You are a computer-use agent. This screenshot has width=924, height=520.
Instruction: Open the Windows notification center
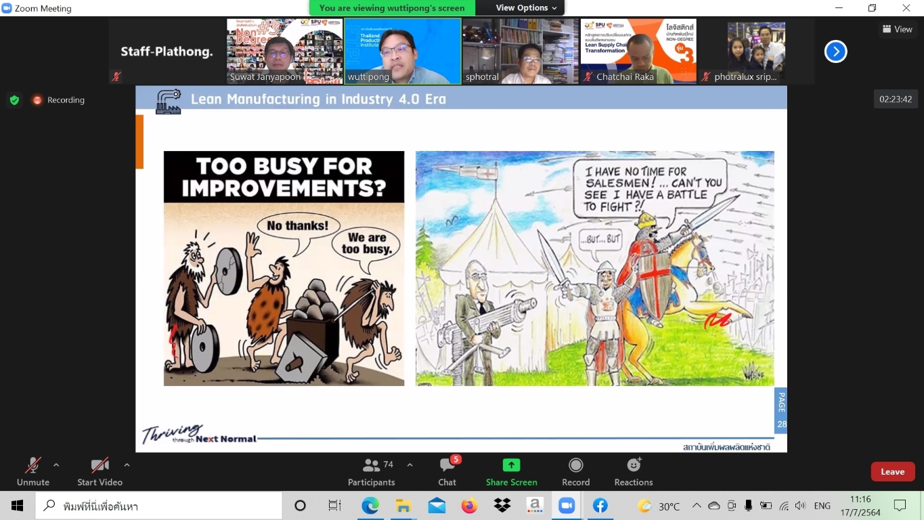(x=900, y=506)
